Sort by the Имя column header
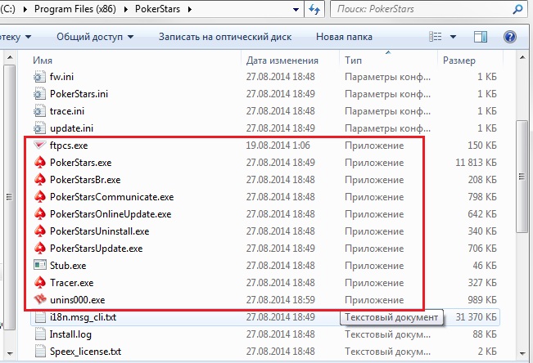 click(43, 60)
